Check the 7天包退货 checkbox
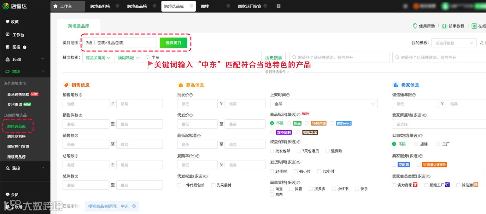The width and height of the screenshot is (486, 214). 299,151
